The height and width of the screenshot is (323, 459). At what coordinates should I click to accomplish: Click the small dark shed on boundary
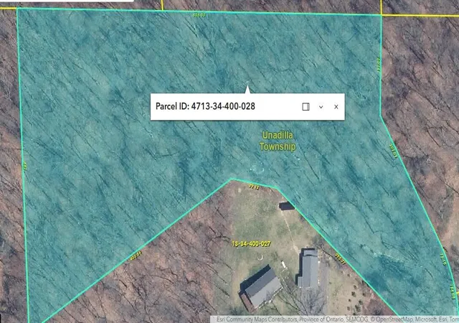pyautogui.click(x=287, y=206)
